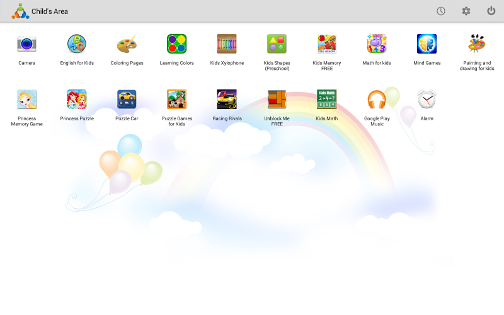Open the Alarm clock icon
Screen dimensions: 504x315
click(427, 100)
